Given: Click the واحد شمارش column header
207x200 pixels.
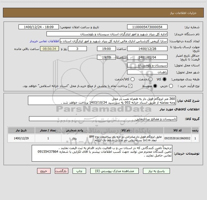Looking at the screenshot, I should tap(74, 130).
